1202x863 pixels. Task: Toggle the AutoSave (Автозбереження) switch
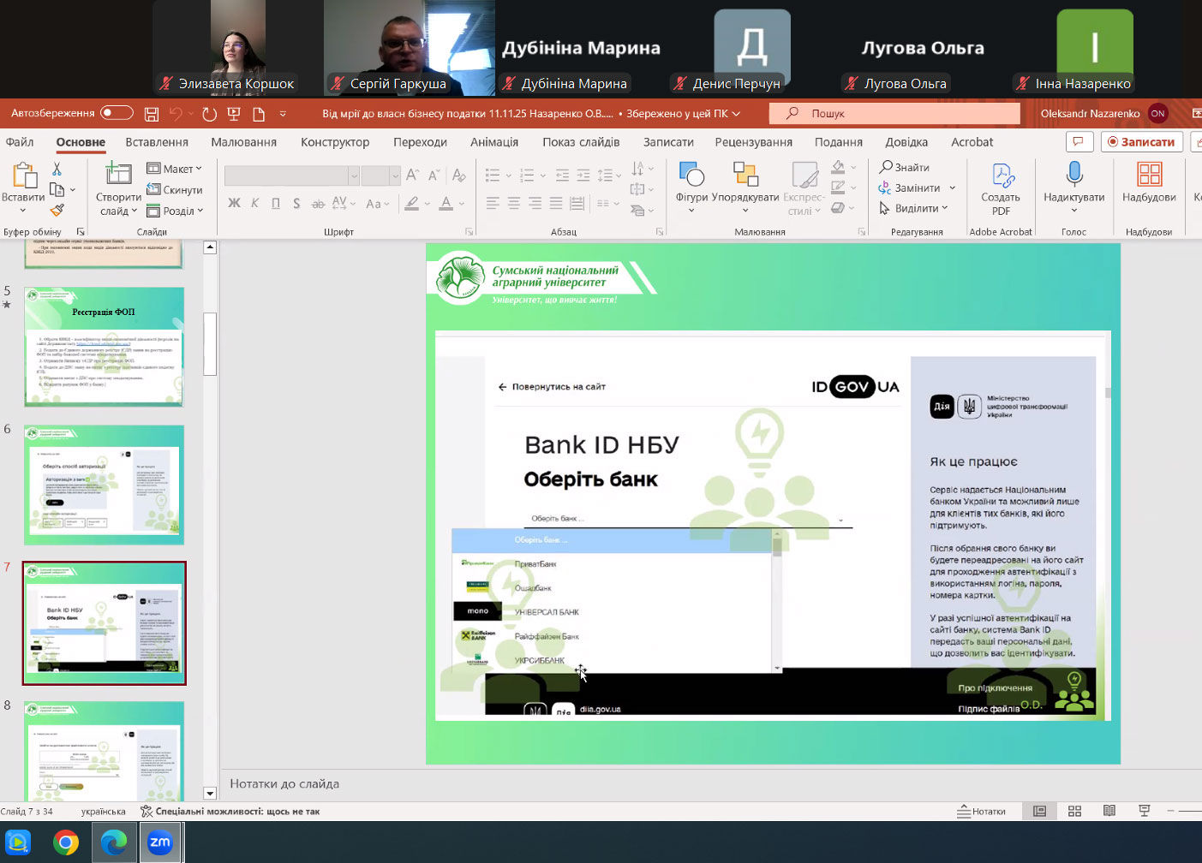tap(117, 113)
